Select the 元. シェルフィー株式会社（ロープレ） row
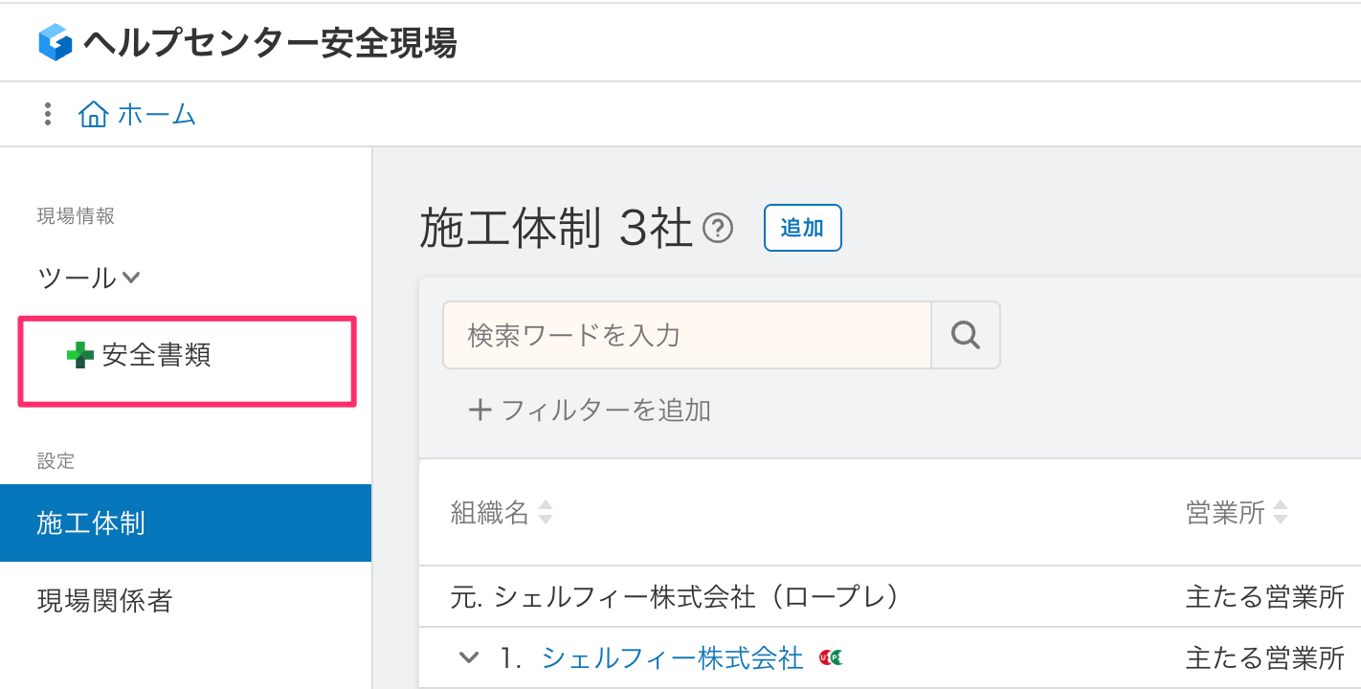Image resolution: width=1361 pixels, height=689 pixels. click(x=675, y=597)
